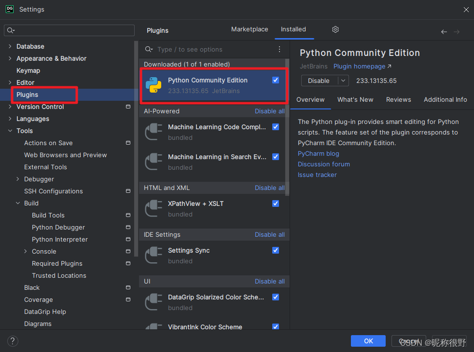Click Disable for Python Community Edition
The width and height of the screenshot is (474, 352).
319,81
